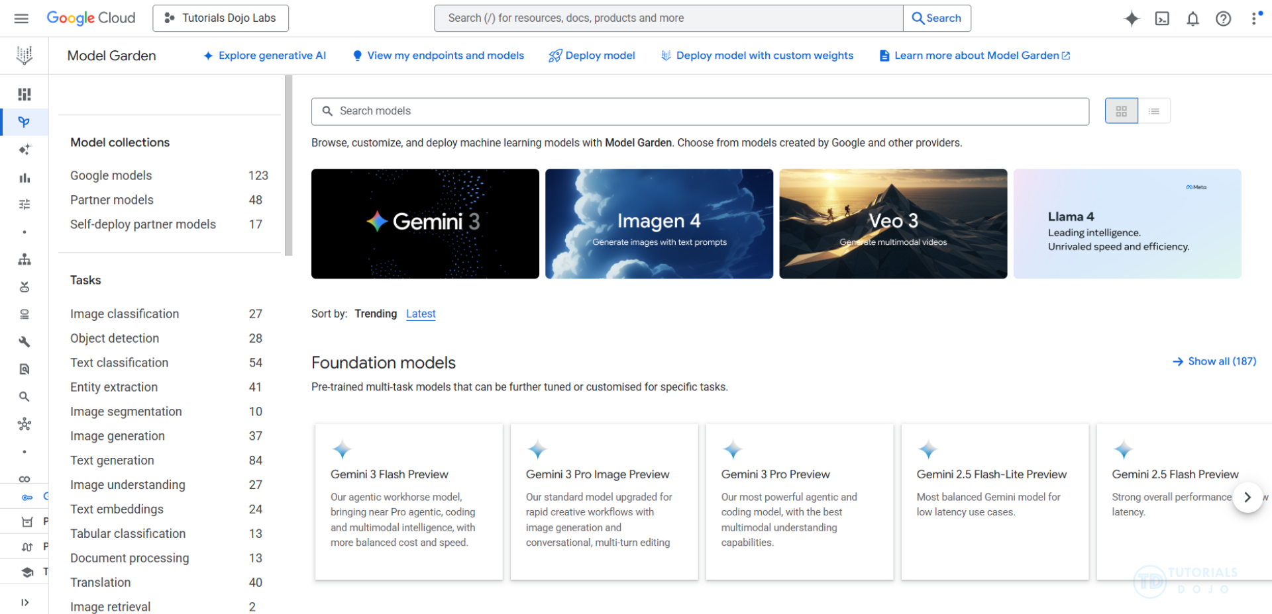The width and height of the screenshot is (1272, 614).
Task: Select the Model Garden sidebar icon
Action: (x=25, y=122)
